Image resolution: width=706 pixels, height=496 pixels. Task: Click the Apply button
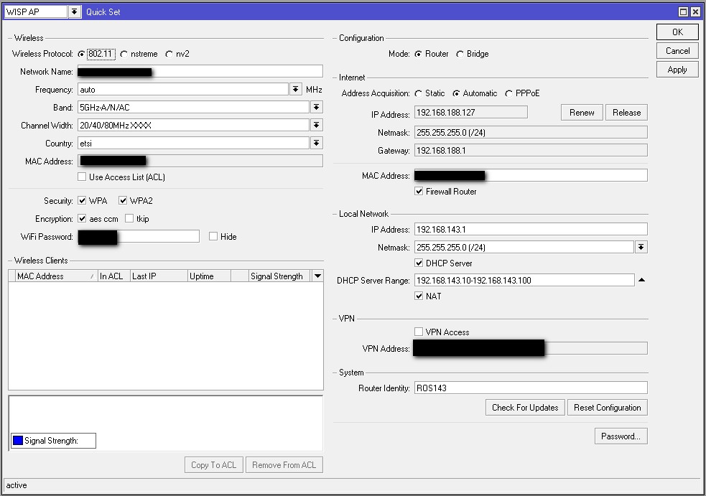677,70
